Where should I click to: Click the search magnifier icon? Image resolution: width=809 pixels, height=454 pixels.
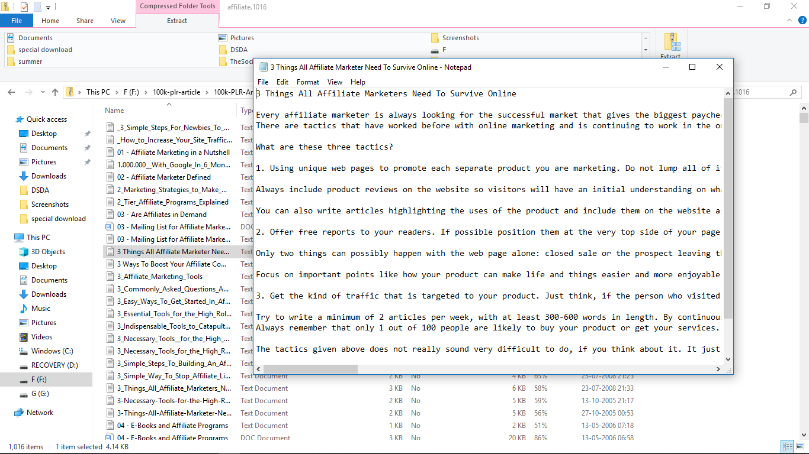pos(794,92)
